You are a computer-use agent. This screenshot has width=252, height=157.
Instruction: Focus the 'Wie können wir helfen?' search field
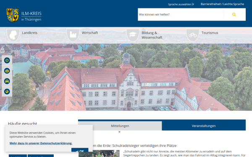point(181,14)
